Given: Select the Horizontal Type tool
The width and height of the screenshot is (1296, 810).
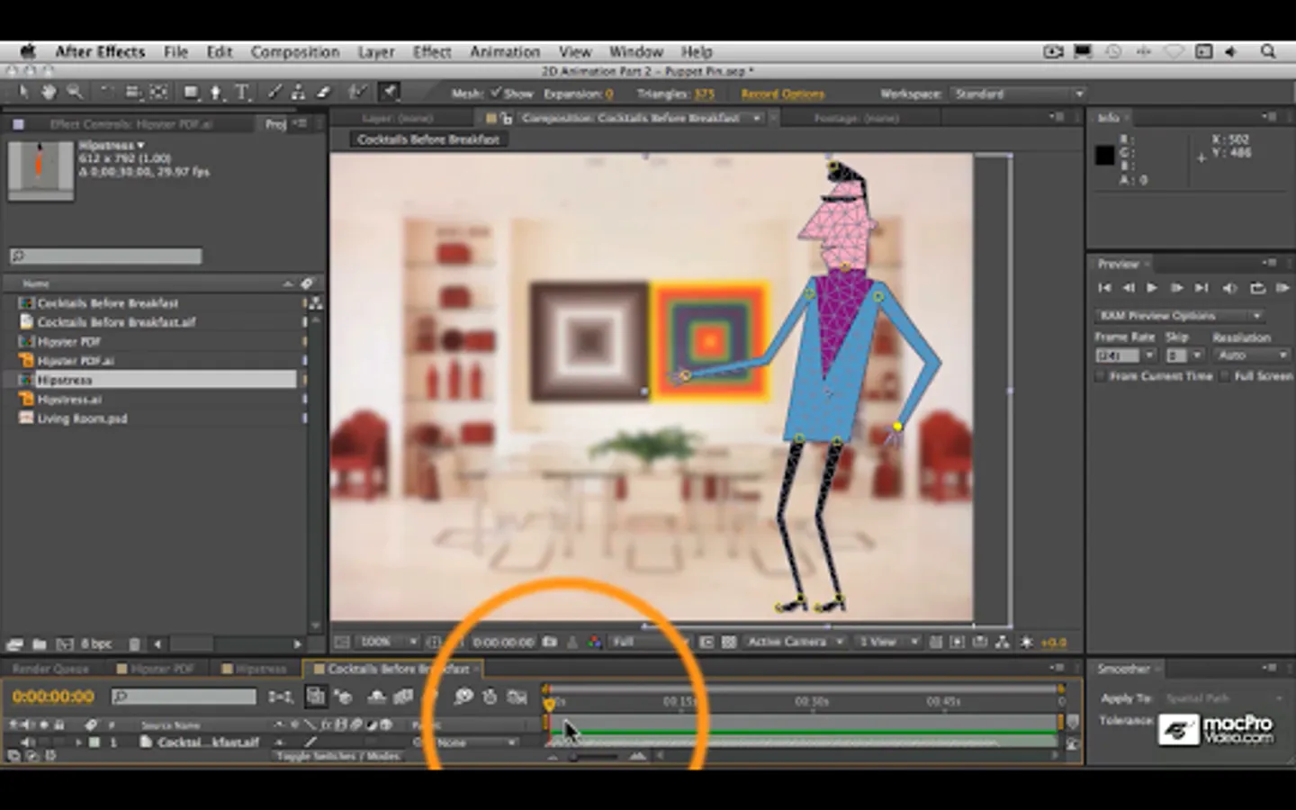Looking at the screenshot, I should click(242, 92).
